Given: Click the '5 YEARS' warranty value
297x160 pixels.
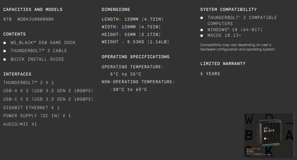Looking at the screenshot, I should [210, 74].
